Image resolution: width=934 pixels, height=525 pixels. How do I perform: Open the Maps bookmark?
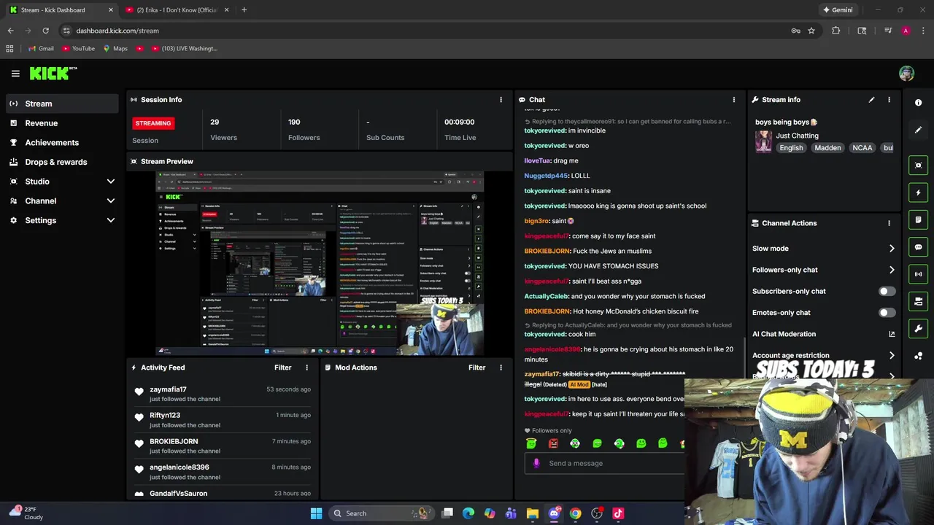(115, 48)
